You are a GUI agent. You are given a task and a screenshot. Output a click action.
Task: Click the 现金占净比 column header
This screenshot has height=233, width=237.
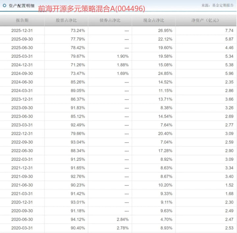click(154, 20)
